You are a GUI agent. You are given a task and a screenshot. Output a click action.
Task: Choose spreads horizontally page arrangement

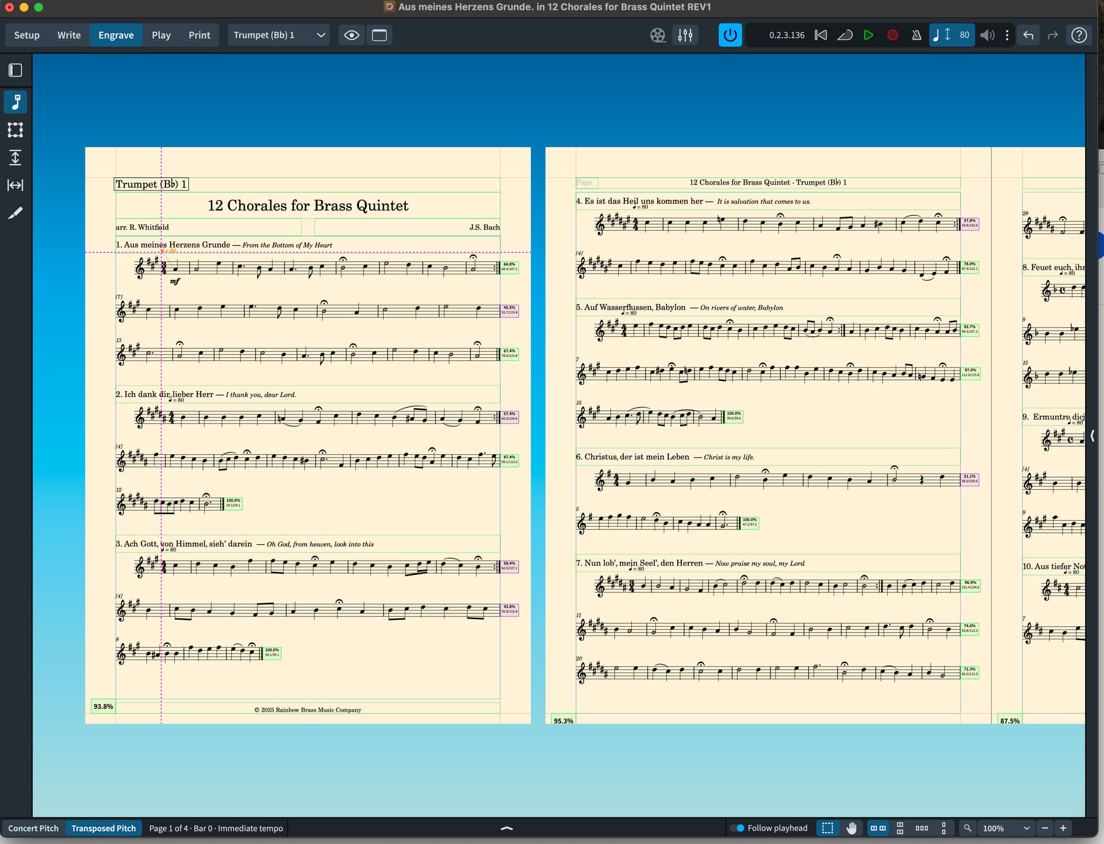pyautogui.click(x=878, y=828)
